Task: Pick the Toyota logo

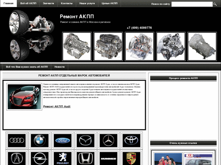Action: click(x=131, y=140)
